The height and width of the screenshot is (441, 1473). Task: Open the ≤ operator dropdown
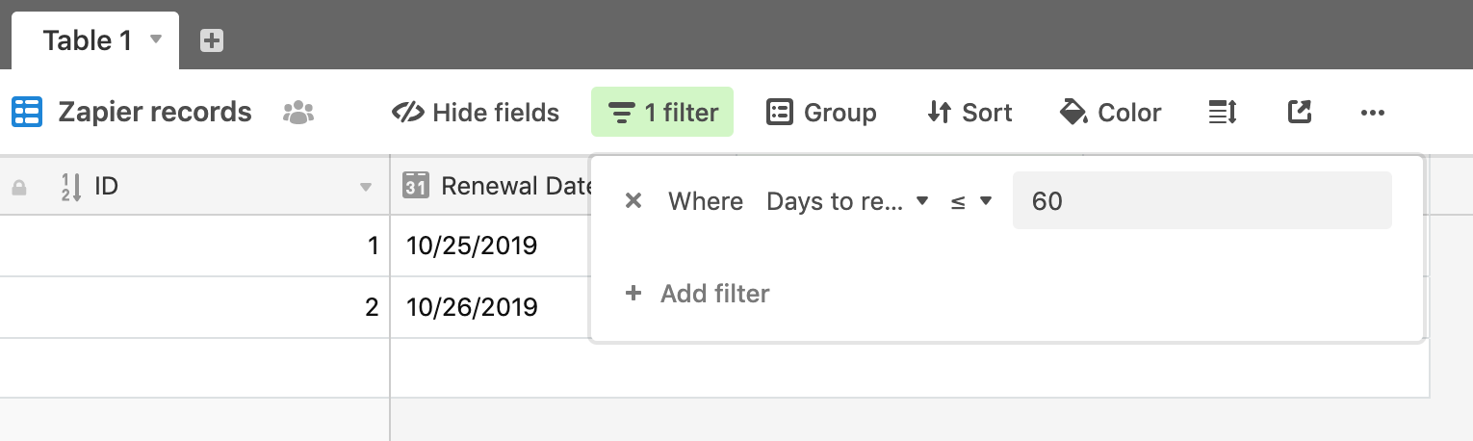tap(970, 201)
